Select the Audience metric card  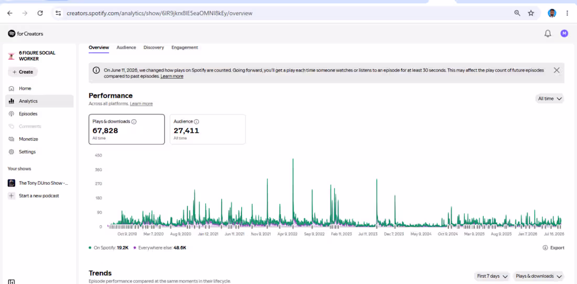click(208, 129)
